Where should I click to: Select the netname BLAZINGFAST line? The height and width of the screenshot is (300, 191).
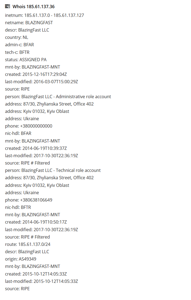tap(29, 23)
